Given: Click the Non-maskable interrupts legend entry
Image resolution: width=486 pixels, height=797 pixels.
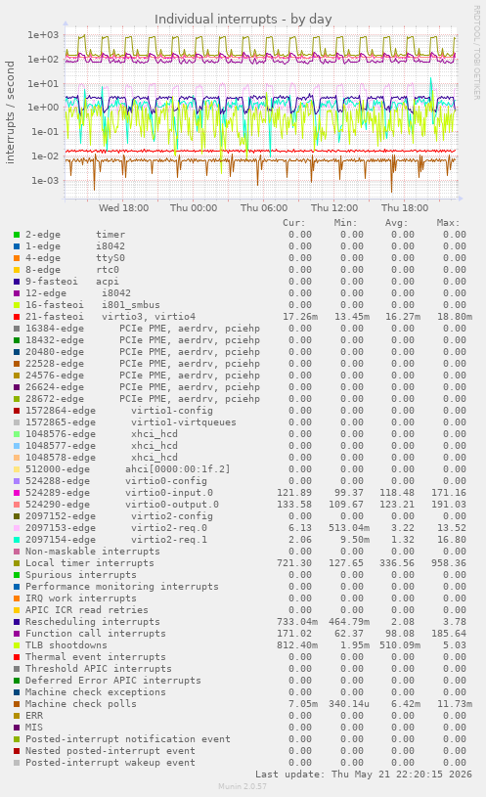Looking at the screenshot, I should 93,552.
